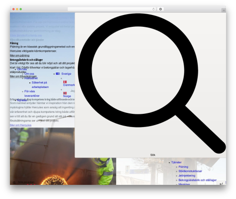Open the 'Mer om tillverkningen' link
Image resolution: width=236 pixels, height=199 pixels.
click(x=23, y=76)
